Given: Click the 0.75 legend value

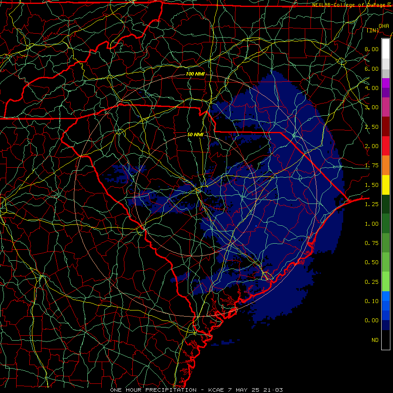Looking at the screenshot, I should point(372,243).
